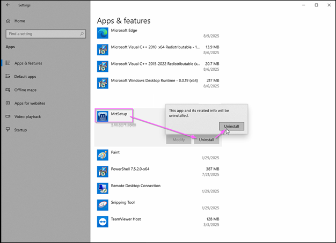
Task: Click the Snipping Tool icon
Action: coord(103,205)
